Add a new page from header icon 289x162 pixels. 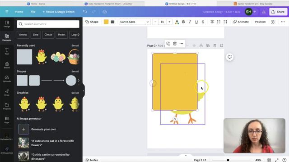point(222,45)
